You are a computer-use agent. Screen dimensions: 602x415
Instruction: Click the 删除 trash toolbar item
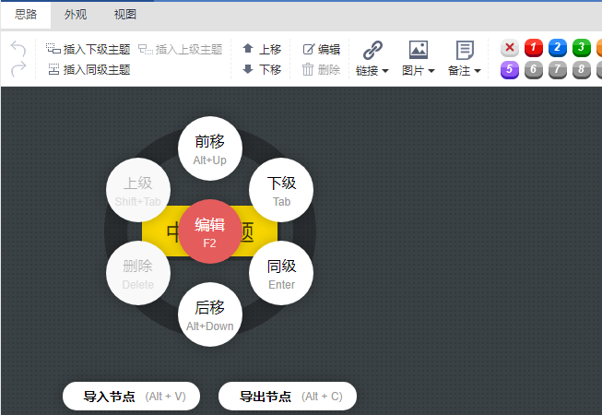322,69
